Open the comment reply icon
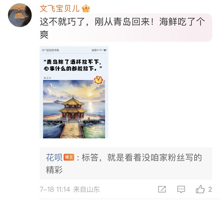The width and height of the screenshot is (220, 201). click(x=181, y=189)
